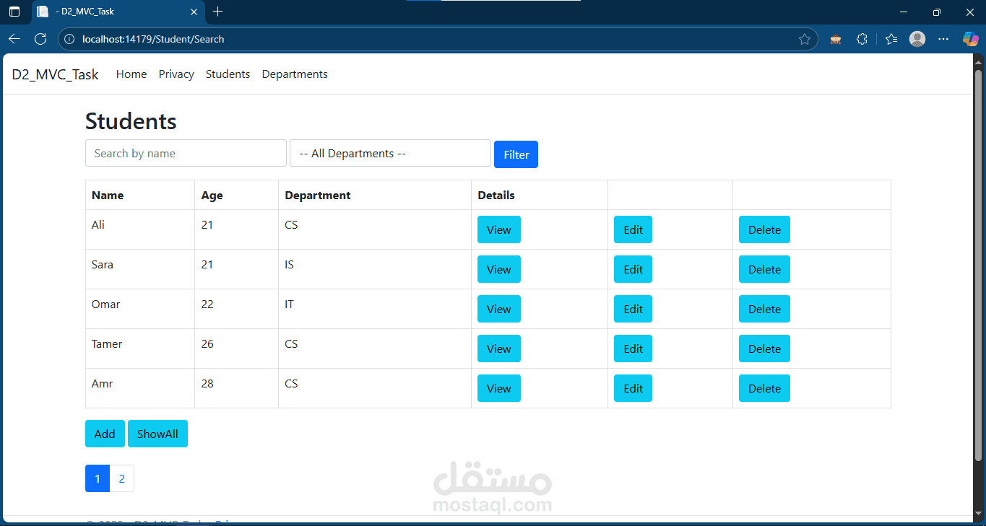Edit the Sara student row
Viewport: 986px width, 526px height.
pyautogui.click(x=633, y=269)
